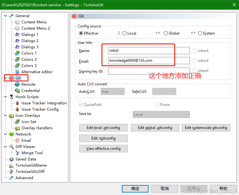Click the TortoiseGitBlame person icon
The width and height of the screenshot is (239, 195).
coord(11,165)
